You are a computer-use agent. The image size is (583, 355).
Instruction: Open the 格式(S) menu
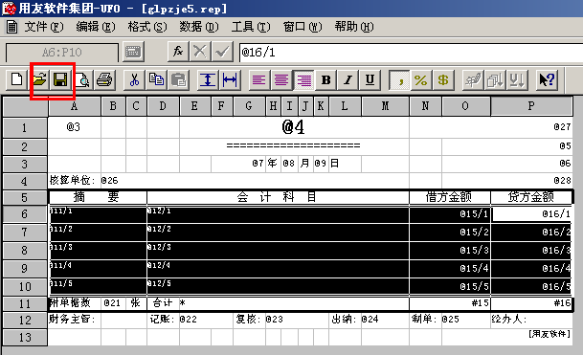click(147, 27)
